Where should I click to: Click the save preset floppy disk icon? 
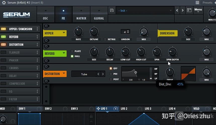112,10
